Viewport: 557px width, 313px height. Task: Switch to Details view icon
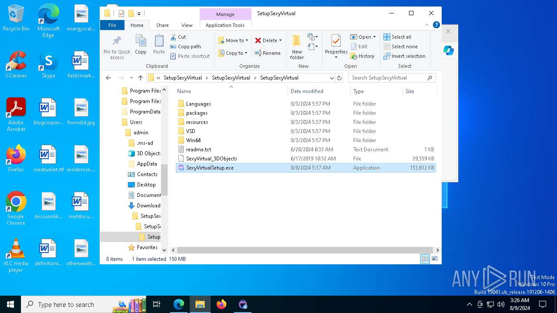(x=425, y=259)
